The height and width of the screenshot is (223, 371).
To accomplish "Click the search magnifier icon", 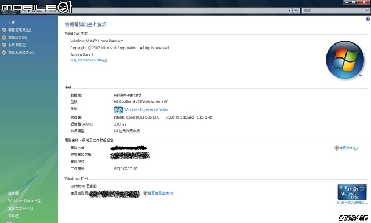I will click(x=367, y=10).
